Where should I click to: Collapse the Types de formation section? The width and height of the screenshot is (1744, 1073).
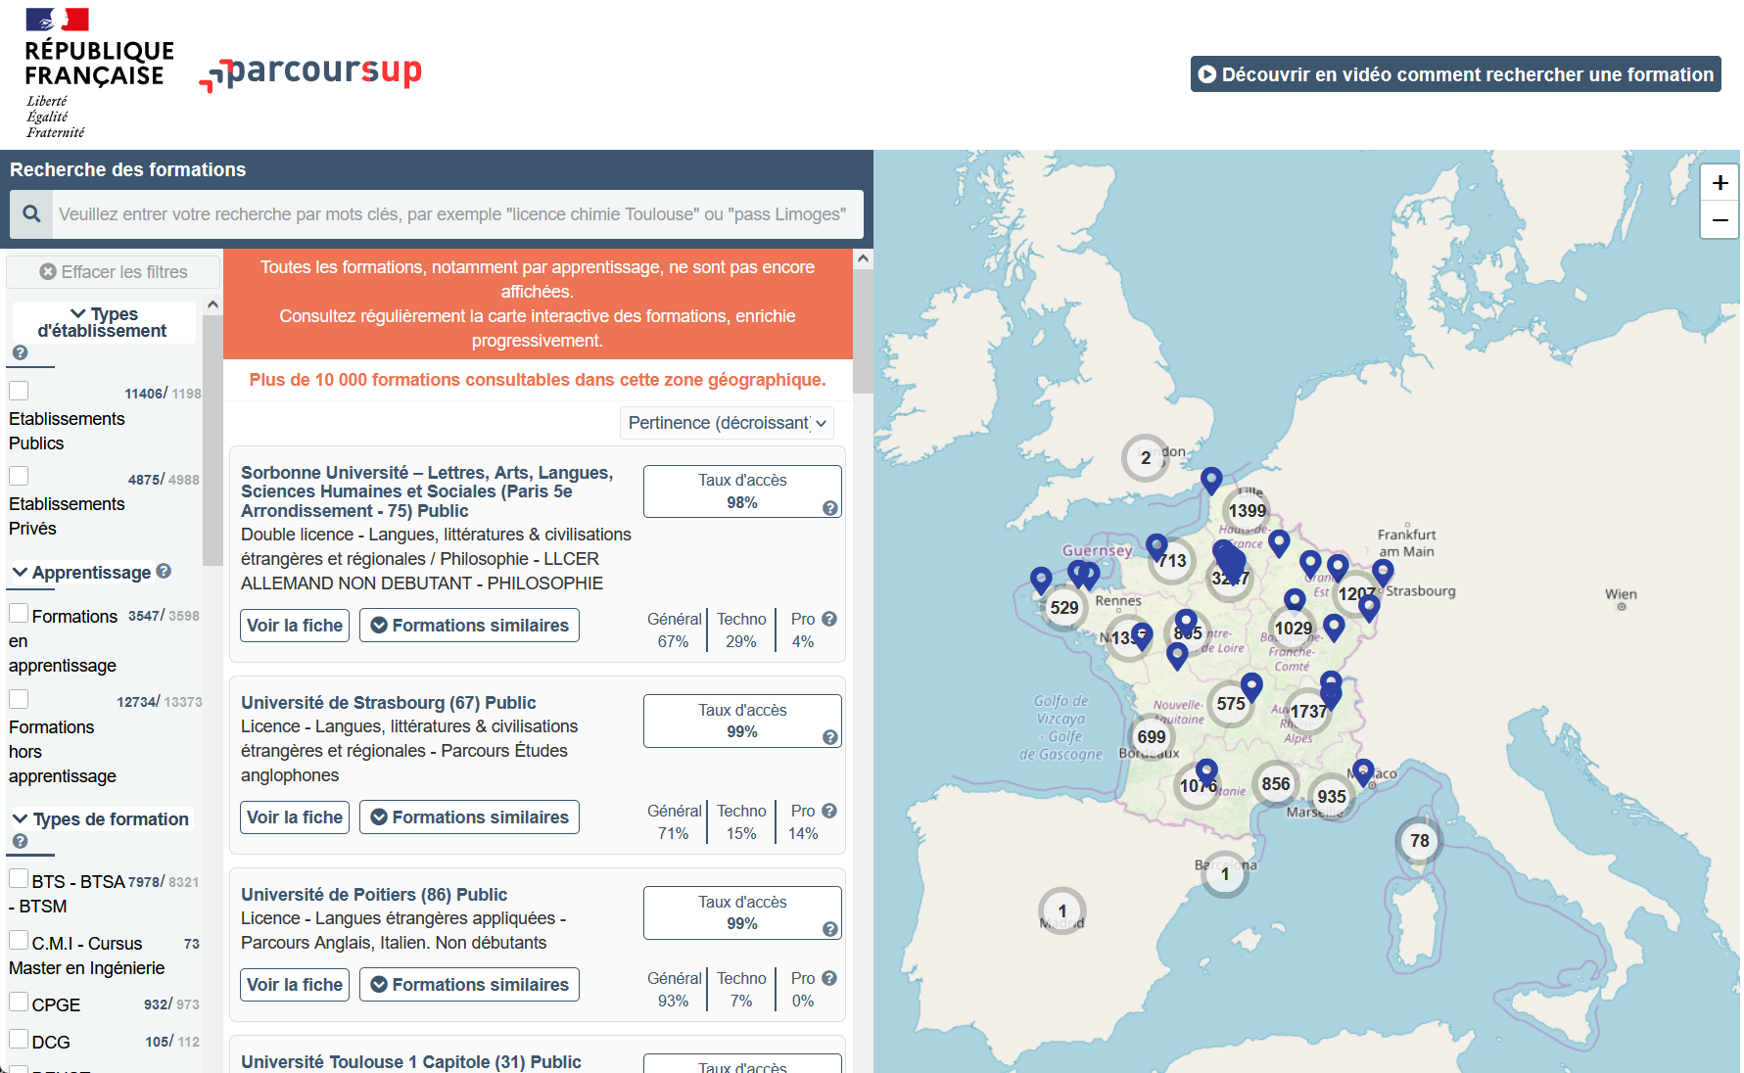pos(101,818)
